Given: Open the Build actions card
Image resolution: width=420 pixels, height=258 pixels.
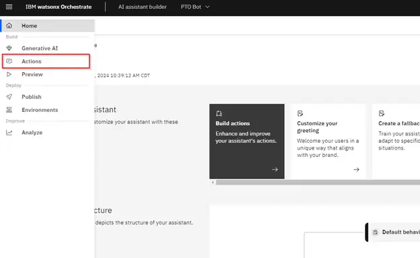Looking at the screenshot, I should (x=247, y=141).
